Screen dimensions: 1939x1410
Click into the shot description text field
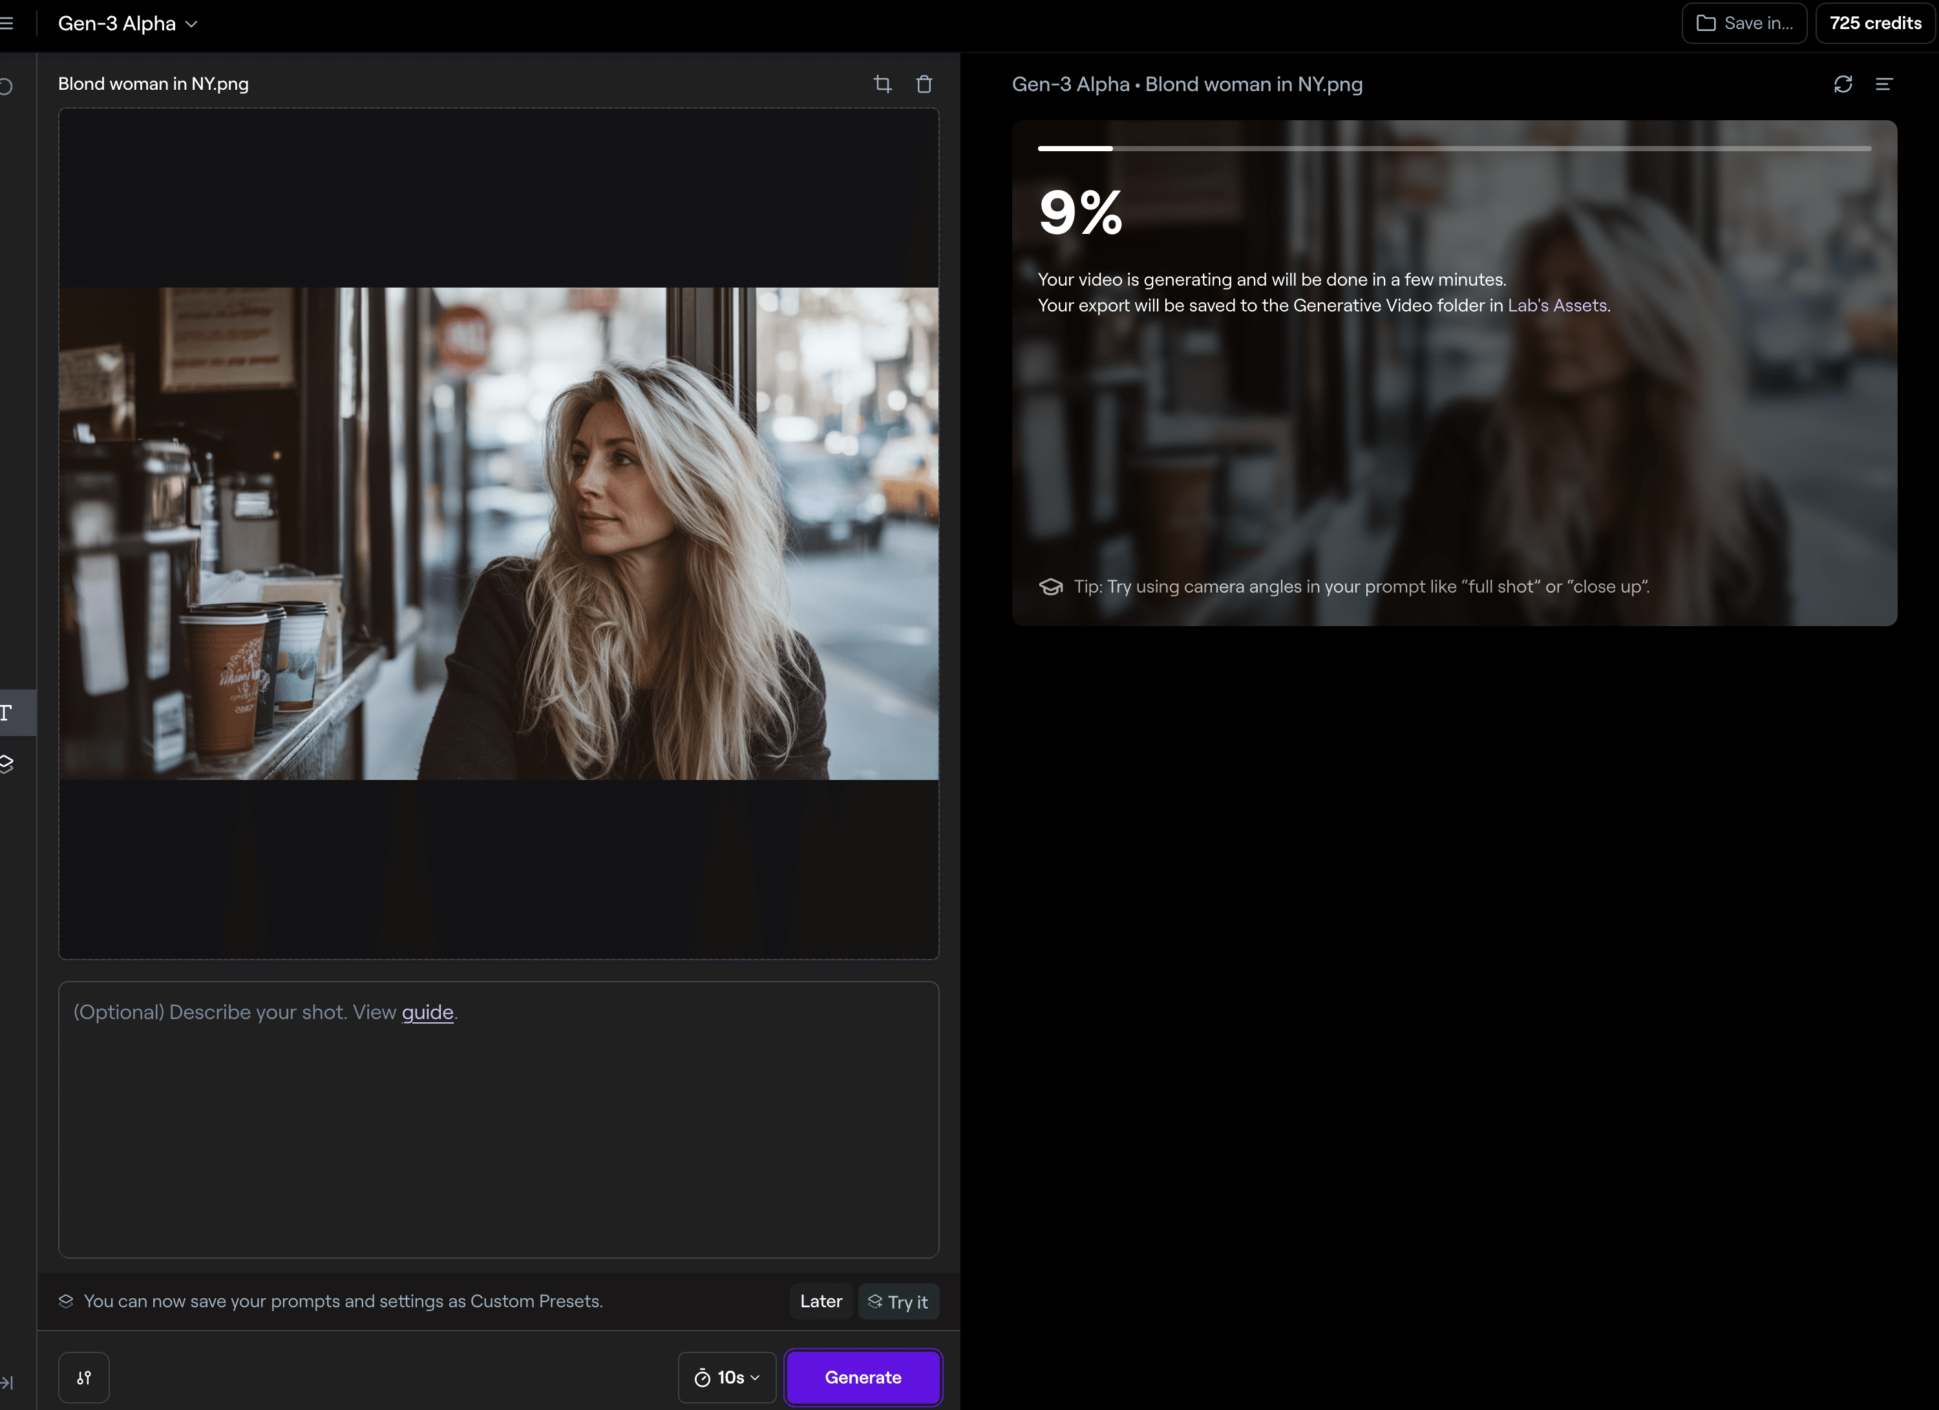tap(498, 1128)
